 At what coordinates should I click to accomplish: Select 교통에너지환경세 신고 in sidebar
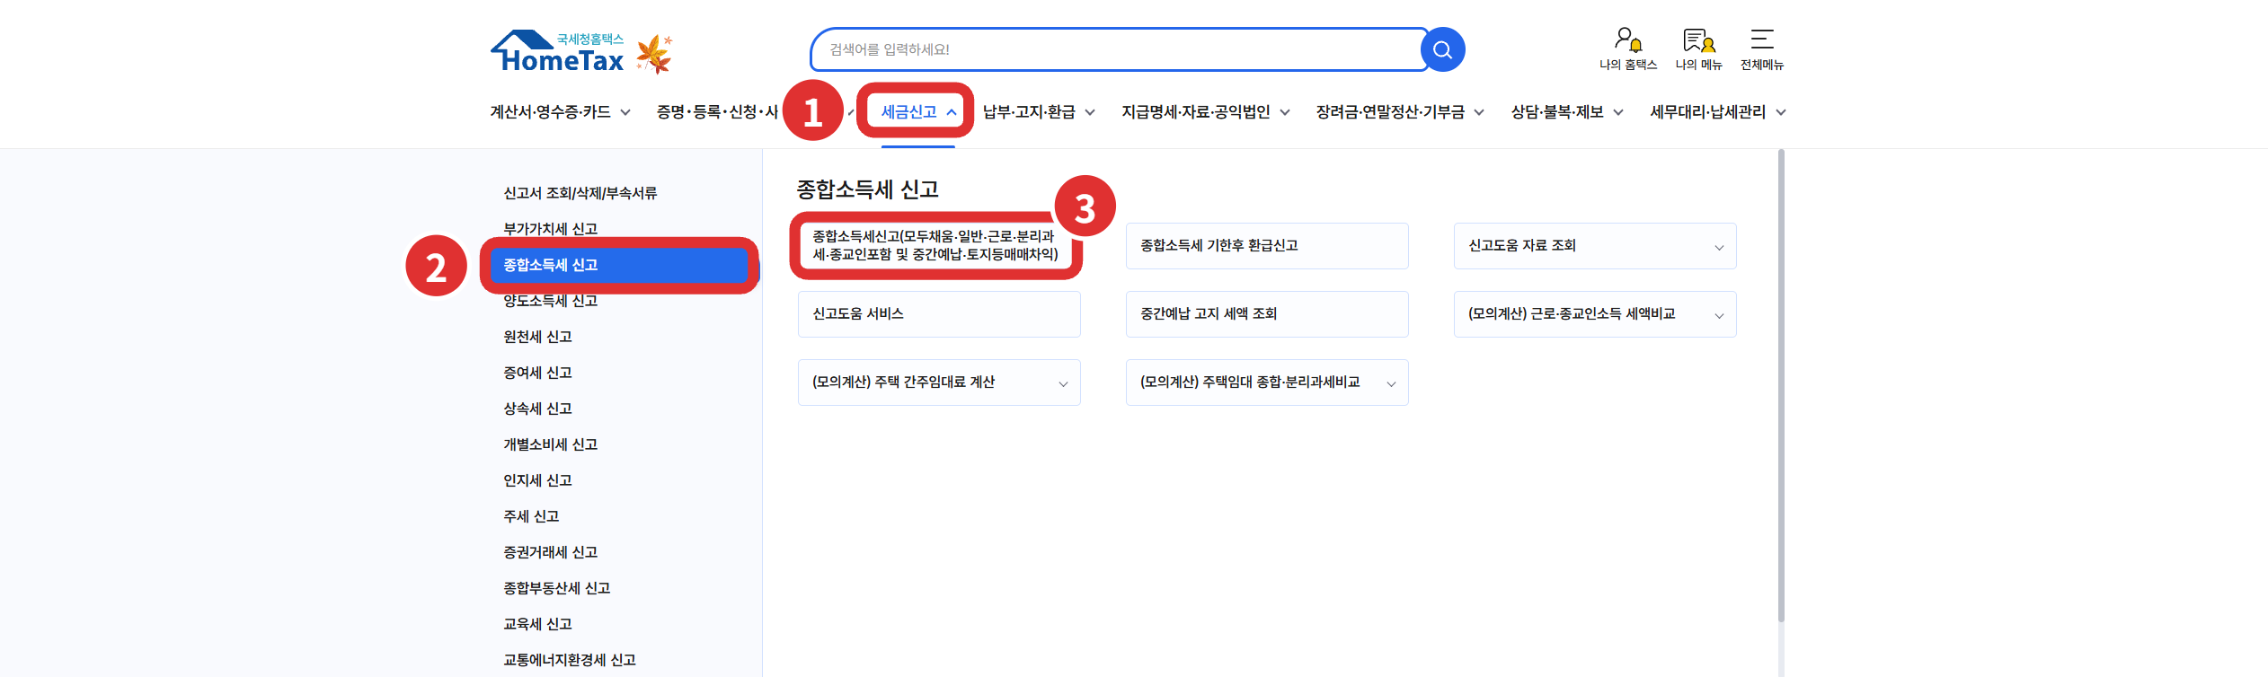pos(569,660)
